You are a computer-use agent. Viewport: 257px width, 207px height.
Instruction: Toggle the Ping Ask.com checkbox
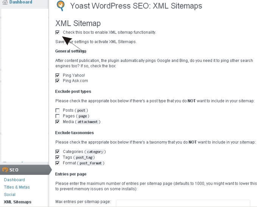click(58, 81)
